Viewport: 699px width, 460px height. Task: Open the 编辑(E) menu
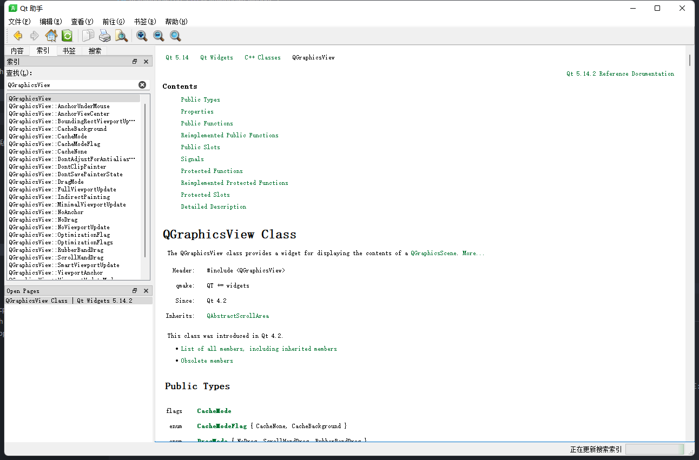(x=51, y=22)
